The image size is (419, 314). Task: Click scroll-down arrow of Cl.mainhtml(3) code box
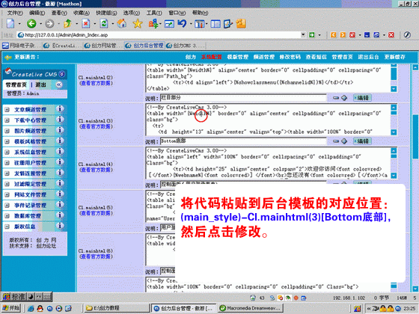click(x=394, y=132)
